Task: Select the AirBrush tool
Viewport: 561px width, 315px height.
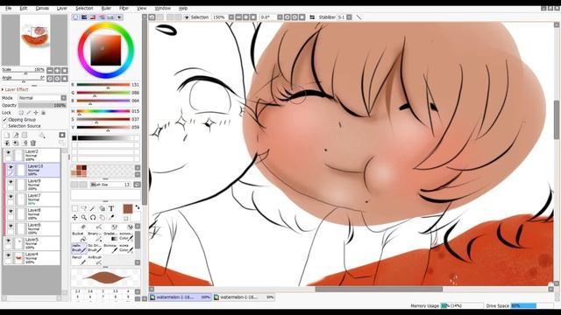Action: pyautogui.click(x=94, y=260)
